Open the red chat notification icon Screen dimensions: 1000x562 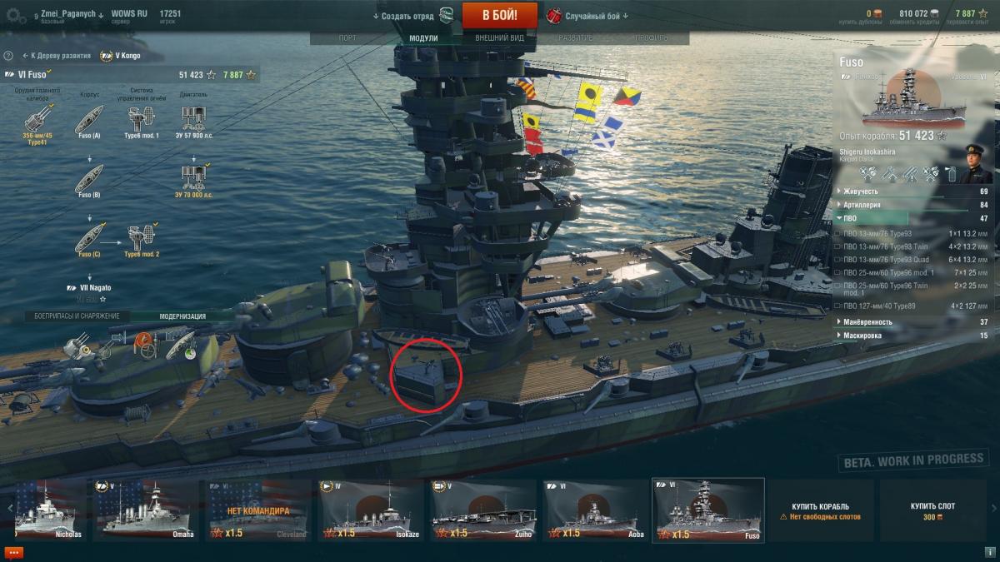pos(14,553)
